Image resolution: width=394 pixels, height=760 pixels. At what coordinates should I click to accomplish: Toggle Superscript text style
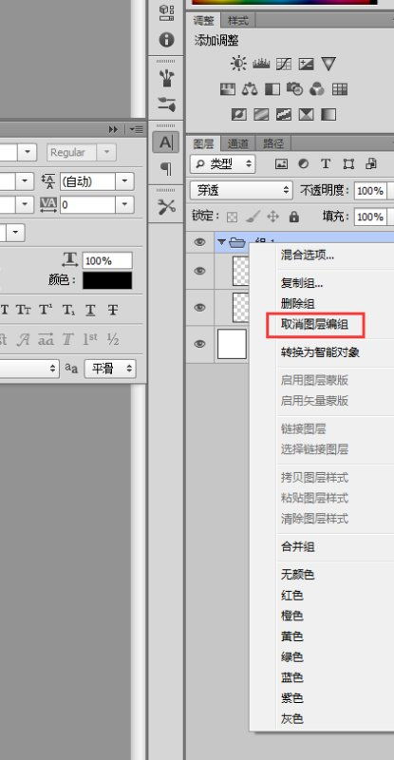tap(46, 311)
